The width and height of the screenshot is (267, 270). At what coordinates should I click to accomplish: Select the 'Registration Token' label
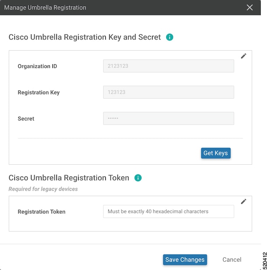(x=42, y=211)
